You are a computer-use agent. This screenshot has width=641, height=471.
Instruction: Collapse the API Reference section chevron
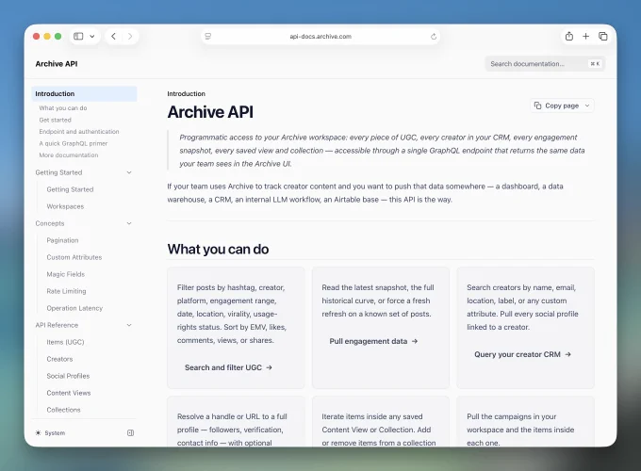pyautogui.click(x=129, y=325)
